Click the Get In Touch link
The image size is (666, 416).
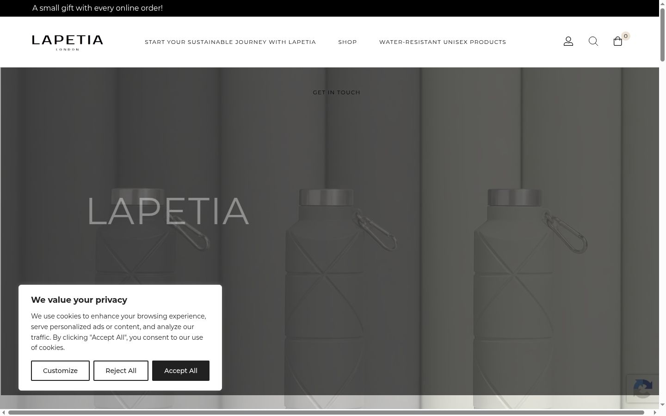click(337, 92)
